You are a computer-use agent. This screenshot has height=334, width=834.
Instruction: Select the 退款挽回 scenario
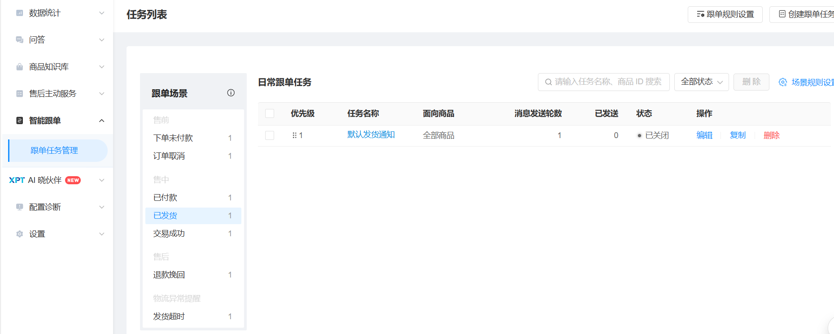pos(193,275)
